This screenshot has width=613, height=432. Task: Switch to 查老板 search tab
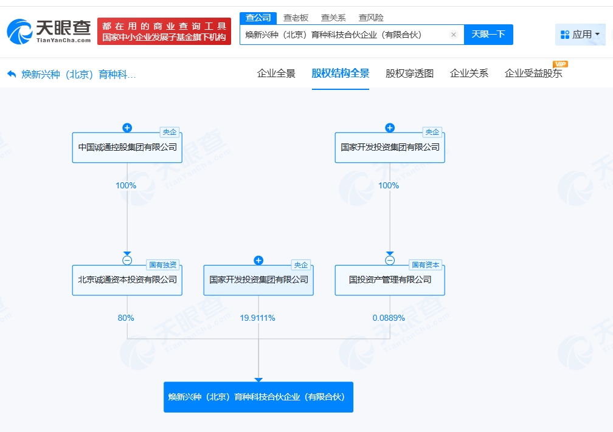click(x=296, y=18)
